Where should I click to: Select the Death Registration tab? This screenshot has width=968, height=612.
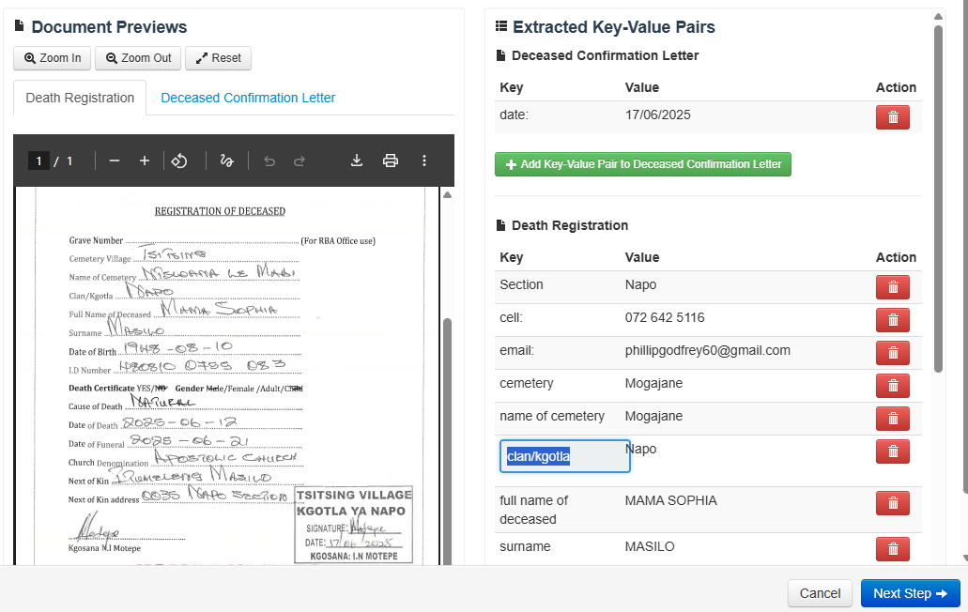(x=80, y=98)
